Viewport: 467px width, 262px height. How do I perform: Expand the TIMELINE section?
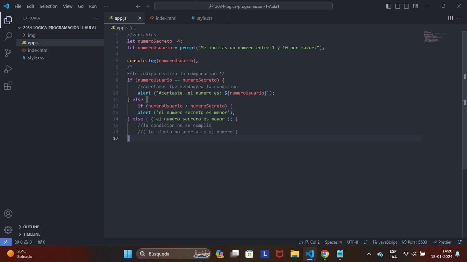click(x=31, y=234)
